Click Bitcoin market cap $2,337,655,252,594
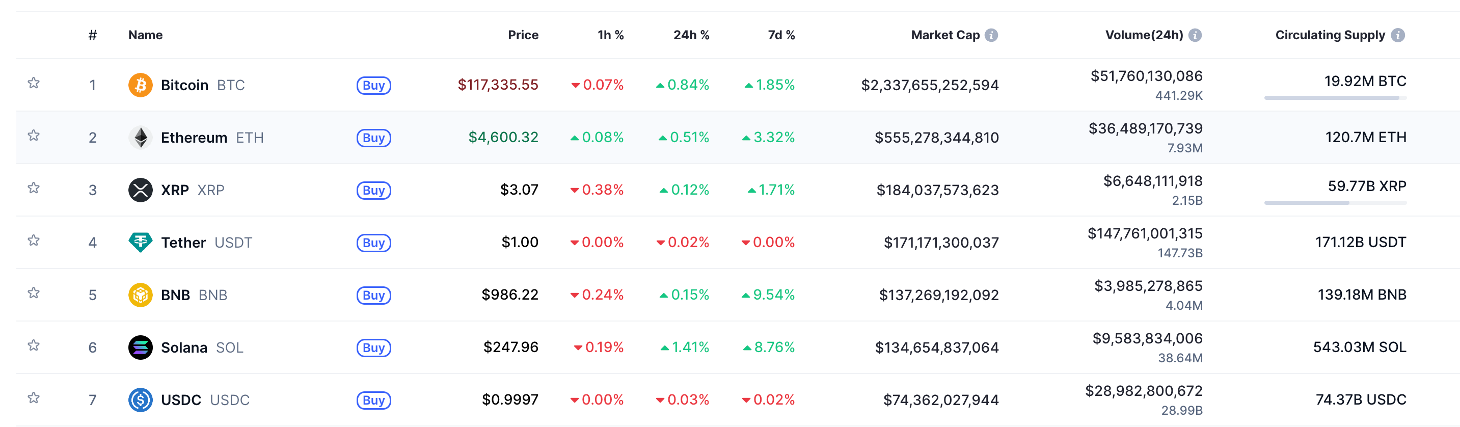 pos(930,85)
